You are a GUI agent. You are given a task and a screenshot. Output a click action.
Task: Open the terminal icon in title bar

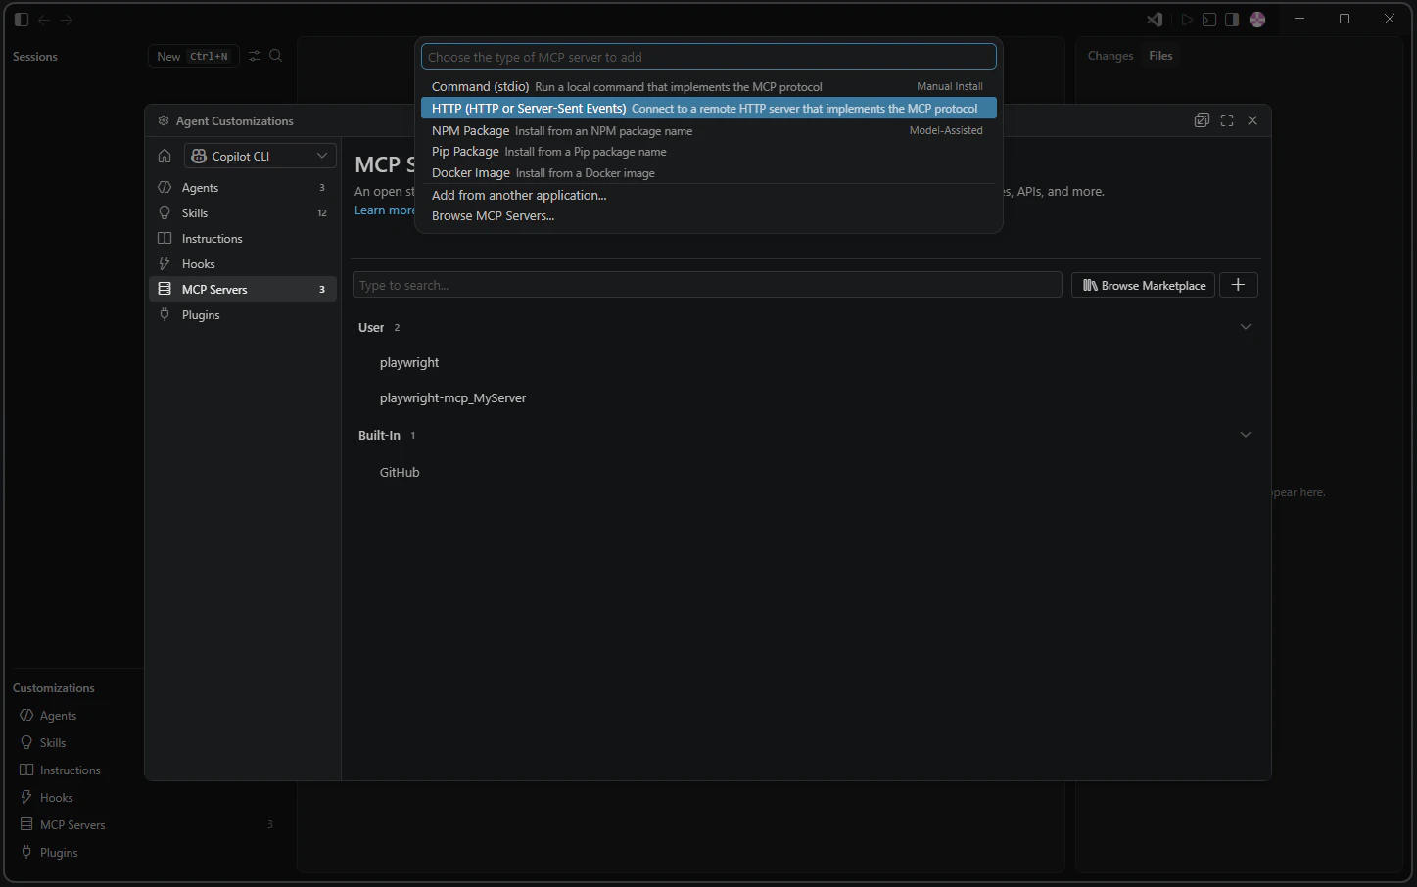pyautogui.click(x=1210, y=20)
